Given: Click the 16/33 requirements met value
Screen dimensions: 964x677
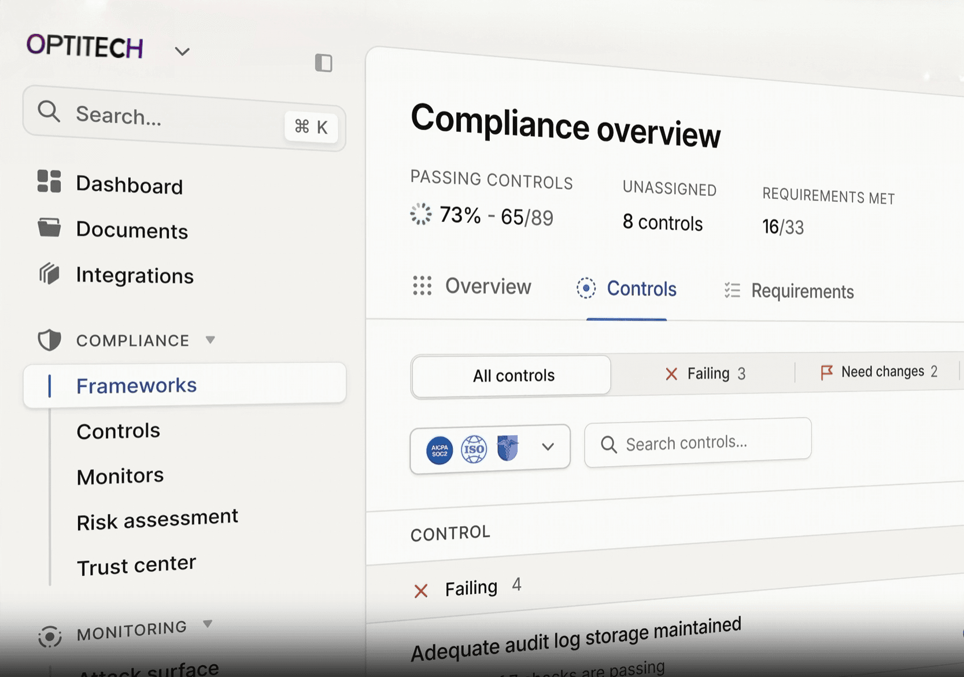Looking at the screenshot, I should 783,227.
